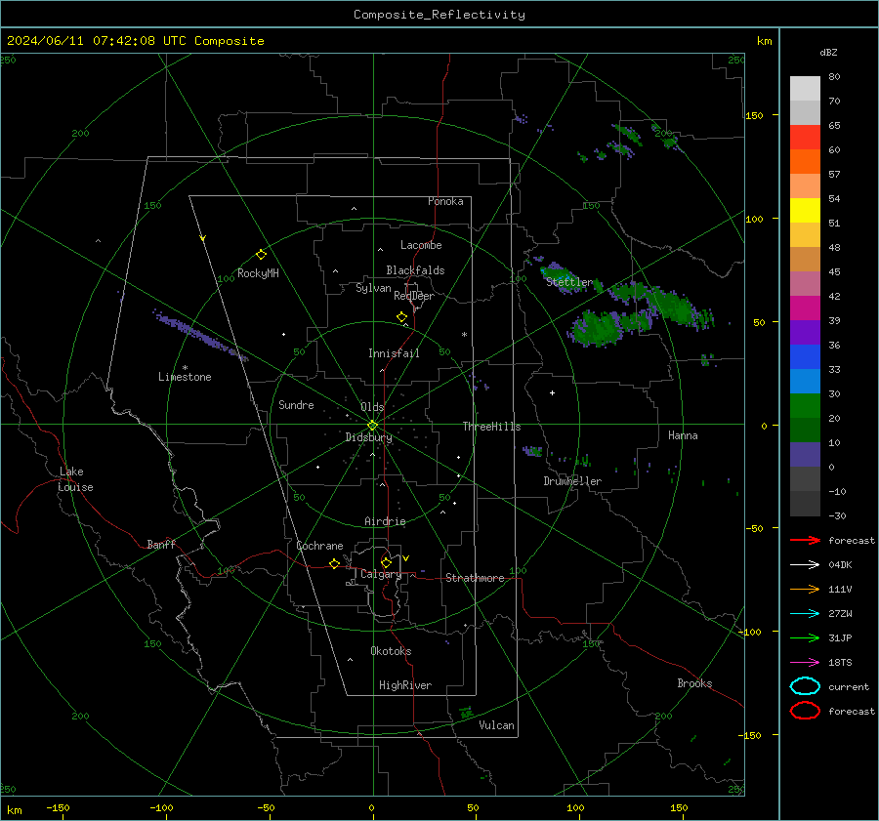Click the bright green swatch between 30 and 20

point(805,406)
